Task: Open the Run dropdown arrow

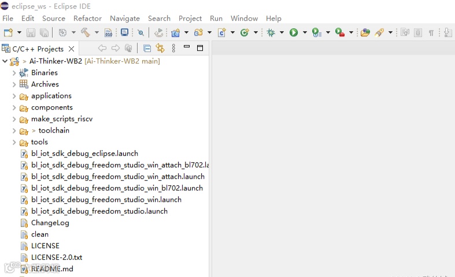Action: coord(305,32)
